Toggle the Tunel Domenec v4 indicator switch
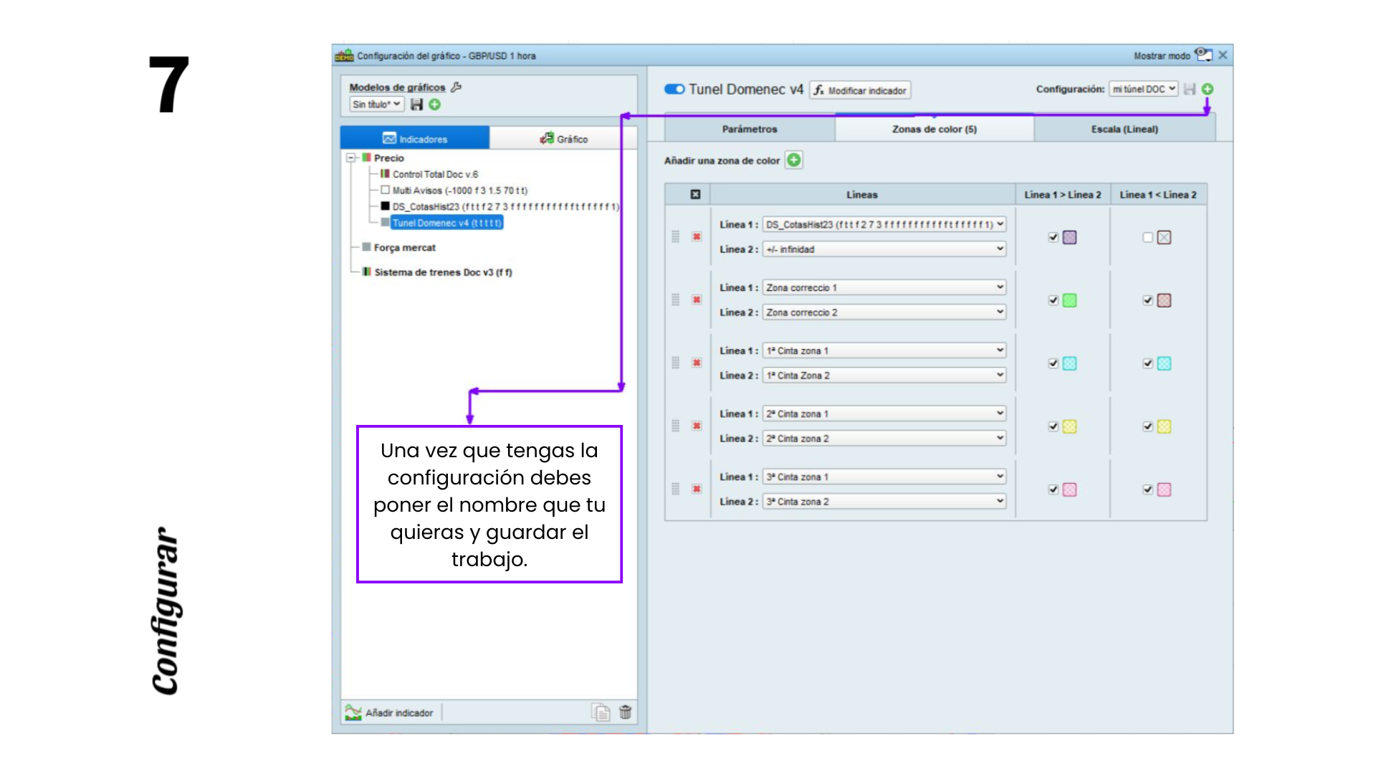 click(674, 89)
